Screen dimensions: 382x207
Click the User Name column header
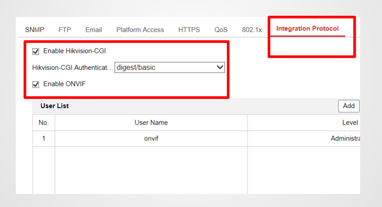151,123
